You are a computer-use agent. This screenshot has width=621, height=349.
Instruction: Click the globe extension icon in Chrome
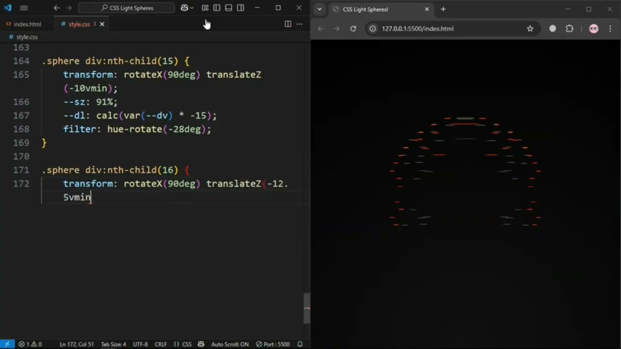point(553,29)
